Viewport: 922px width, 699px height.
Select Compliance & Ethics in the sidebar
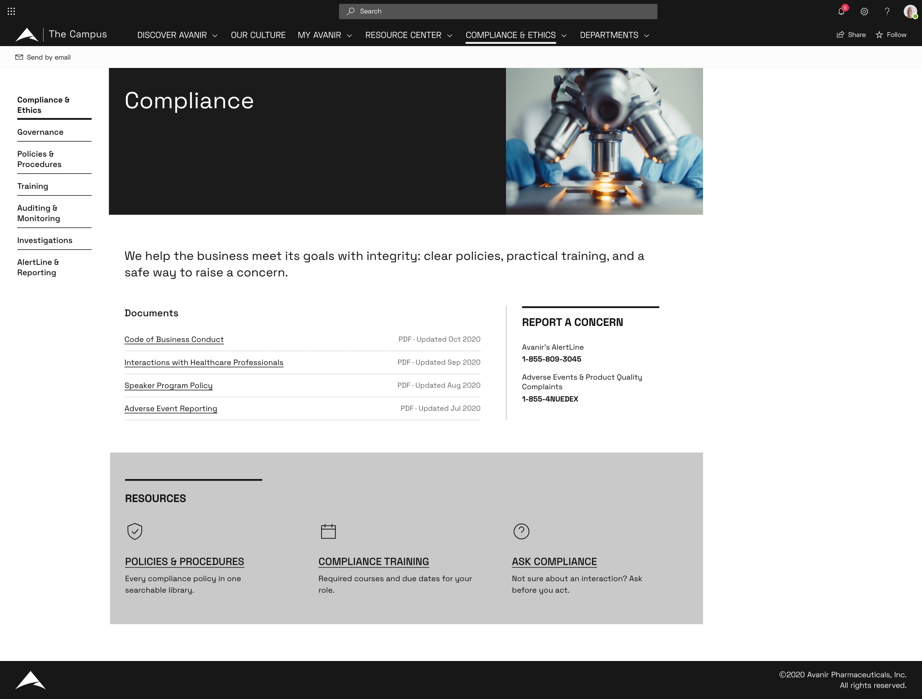click(43, 105)
